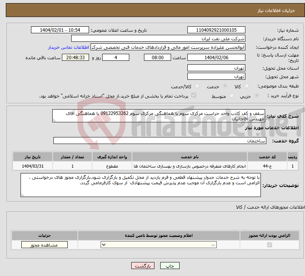
Task: Click the service group field ساختمان
Action: [x=160, y=141]
